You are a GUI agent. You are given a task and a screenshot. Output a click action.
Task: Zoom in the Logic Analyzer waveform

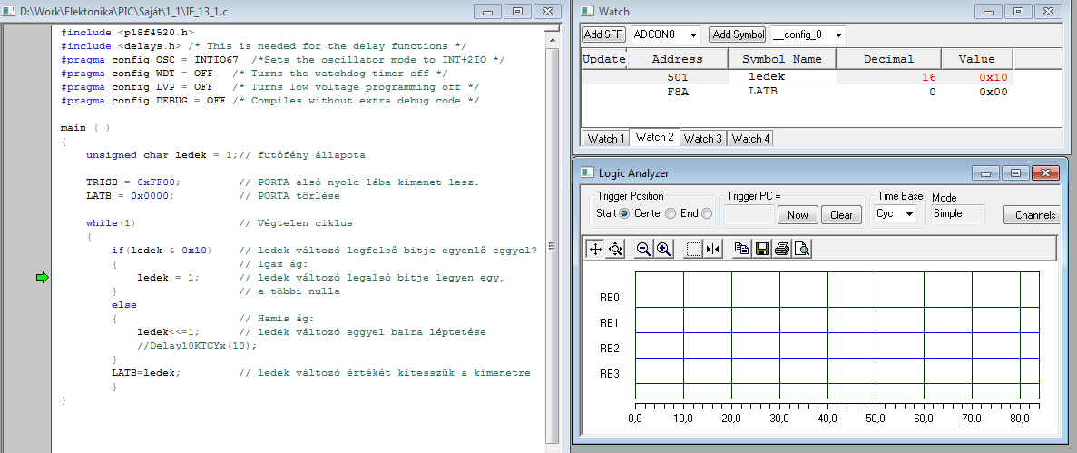tap(663, 249)
